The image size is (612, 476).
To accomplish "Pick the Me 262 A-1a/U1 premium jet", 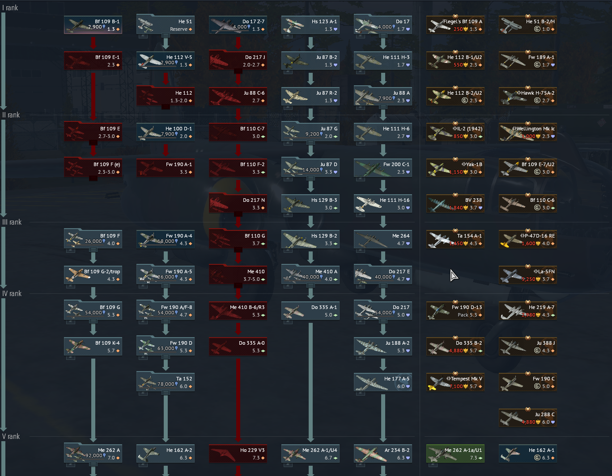I will (x=455, y=454).
